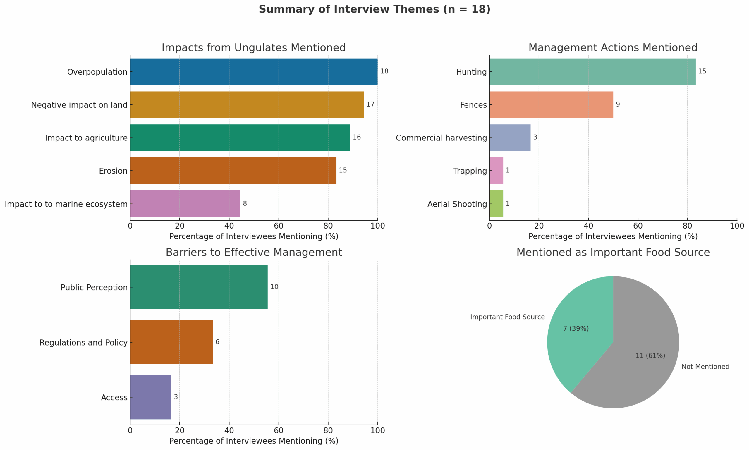
Task: Click the teal Hunting bar
Action: 592,72
